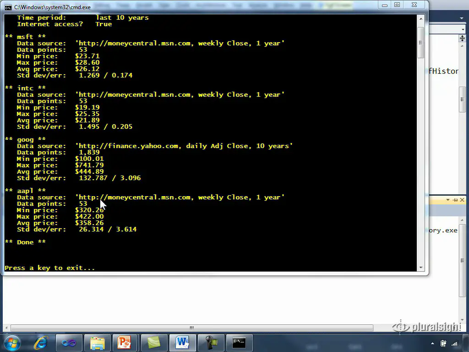Click 'Press a key to exit...' prompt
The height and width of the screenshot is (352, 469).
click(49, 268)
